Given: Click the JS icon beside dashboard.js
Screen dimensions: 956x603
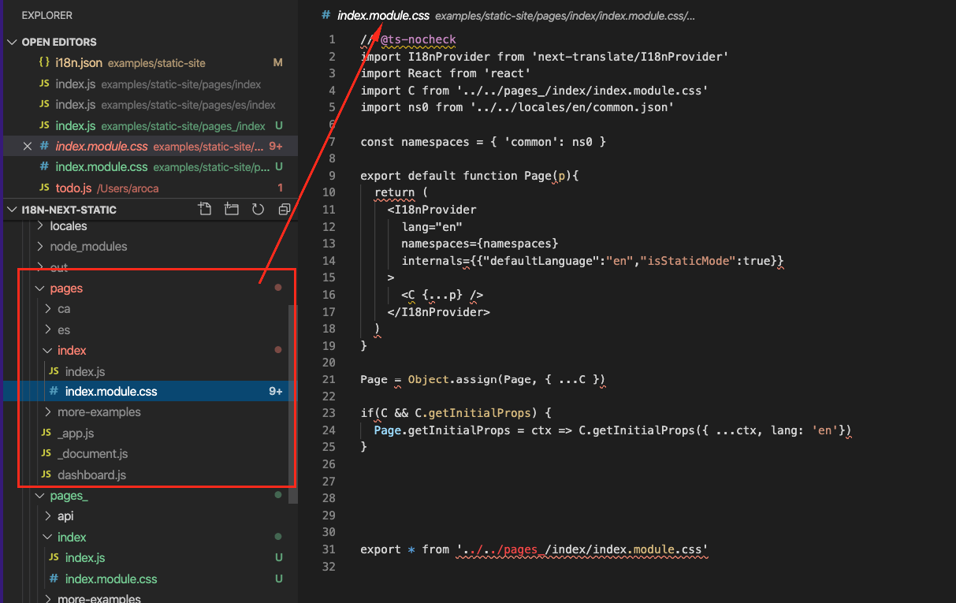Looking at the screenshot, I should 46,475.
